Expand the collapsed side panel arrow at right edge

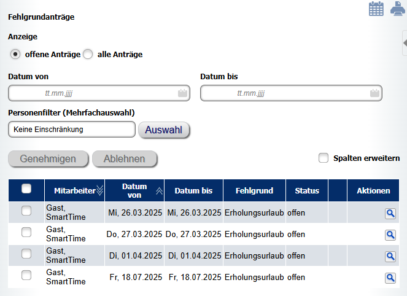pos(405,43)
